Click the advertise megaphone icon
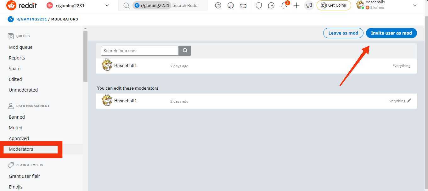Viewport: 428px width, 191px height. point(309,5)
